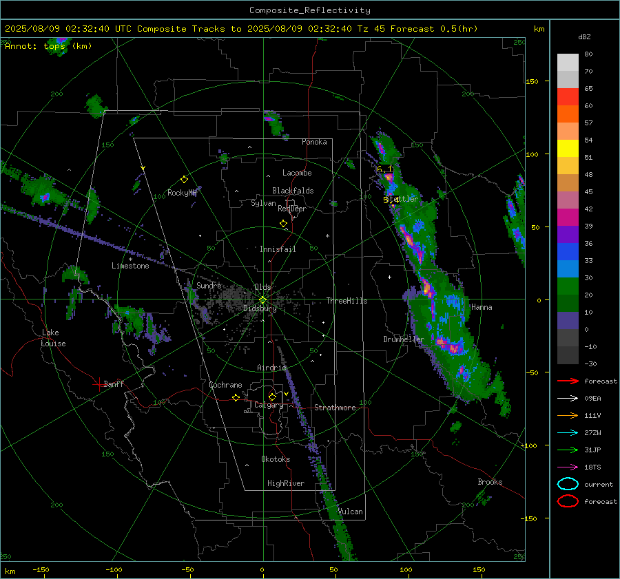Click the 09EA legend label
The width and height of the screenshot is (620, 579).
pyautogui.click(x=592, y=399)
